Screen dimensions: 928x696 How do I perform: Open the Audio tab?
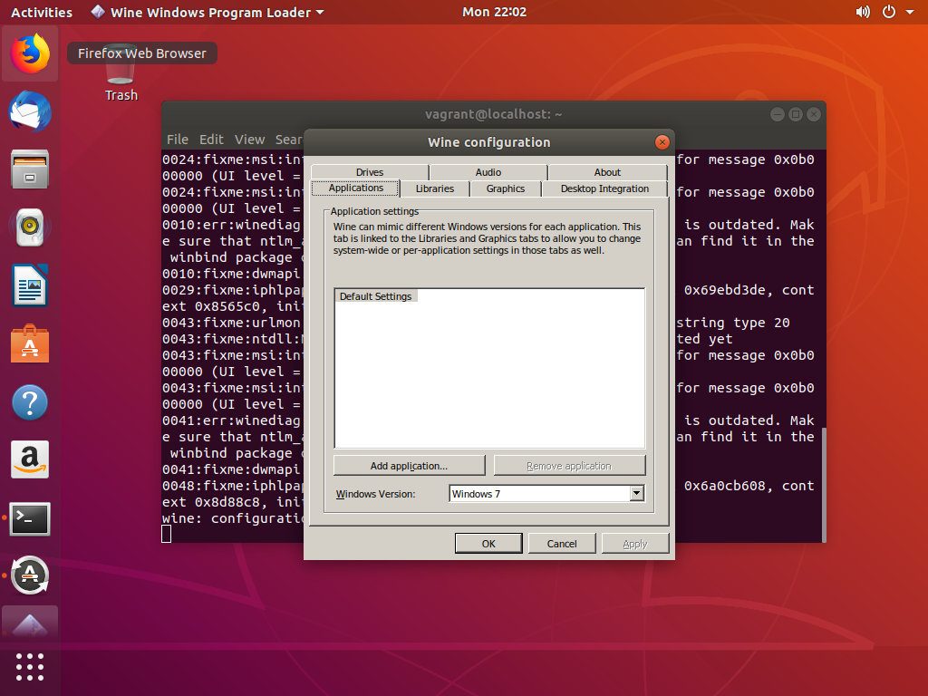coord(488,171)
